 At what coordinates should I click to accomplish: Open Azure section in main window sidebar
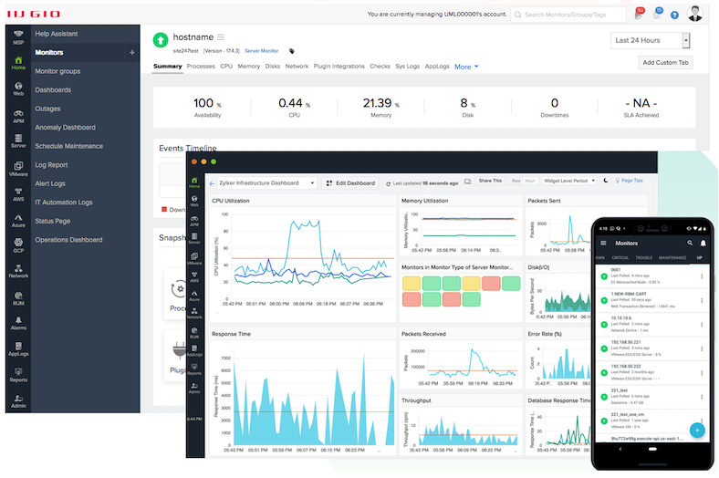click(18, 221)
